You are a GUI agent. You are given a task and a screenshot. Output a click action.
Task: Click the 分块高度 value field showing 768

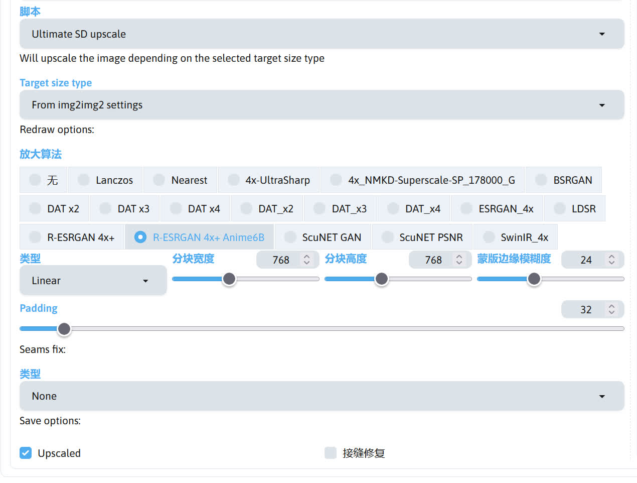433,260
